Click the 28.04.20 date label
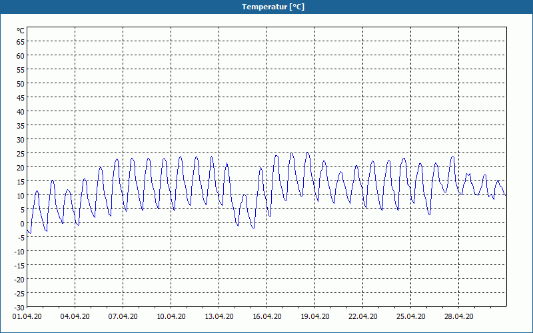The height and width of the screenshot is (333, 533). (458, 316)
